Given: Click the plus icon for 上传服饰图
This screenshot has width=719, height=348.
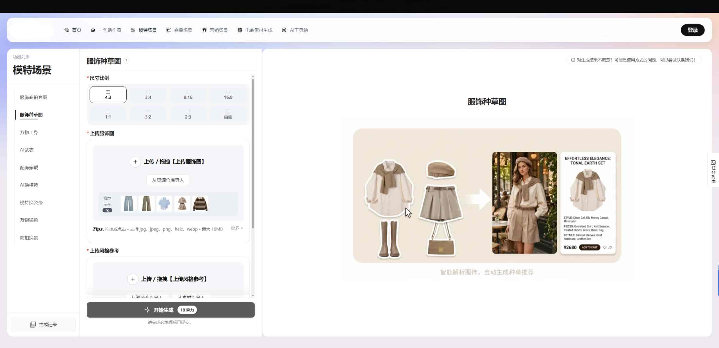Looking at the screenshot, I should [135, 162].
